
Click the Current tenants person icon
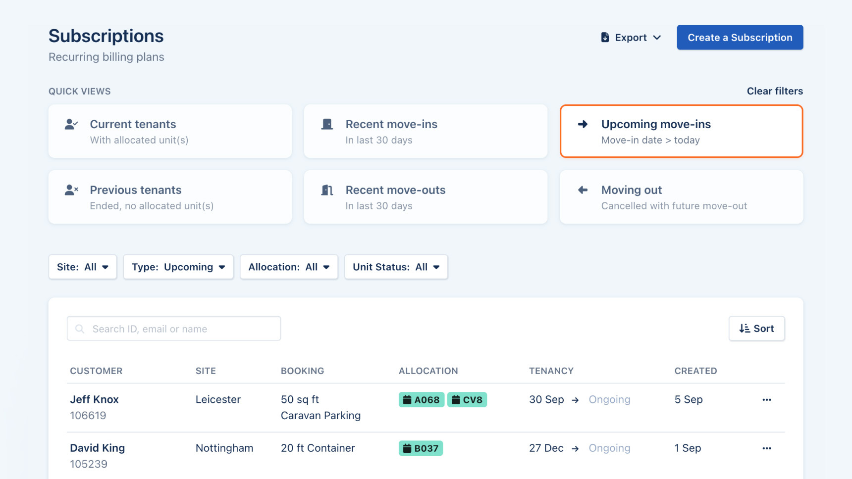pyautogui.click(x=71, y=124)
